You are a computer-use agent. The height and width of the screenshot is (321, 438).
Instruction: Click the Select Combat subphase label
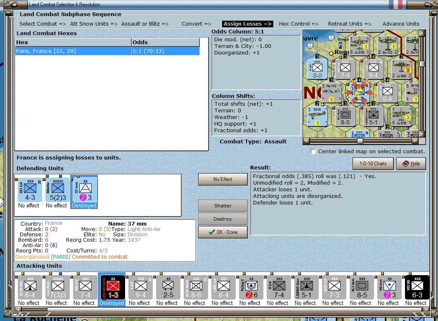tap(43, 24)
